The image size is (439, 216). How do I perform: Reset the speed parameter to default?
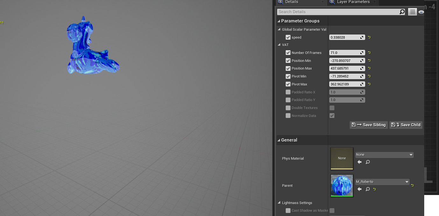click(369, 37)
